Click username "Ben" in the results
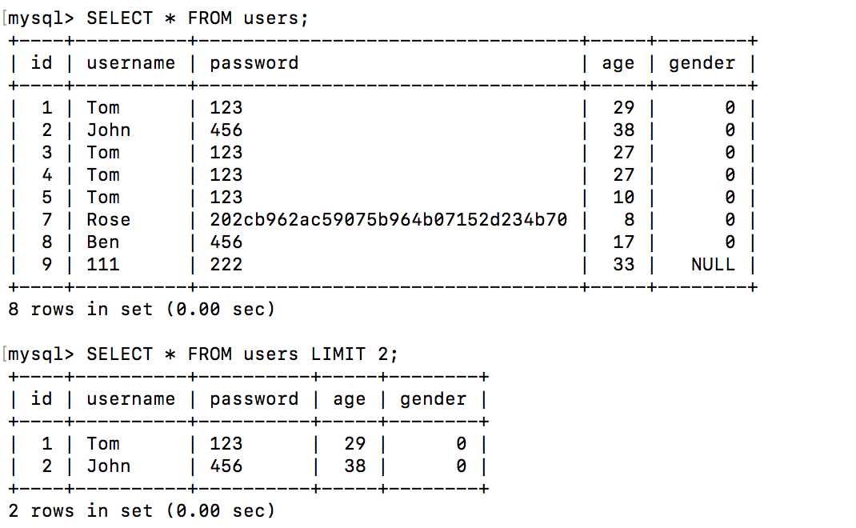 click(102, 242)
